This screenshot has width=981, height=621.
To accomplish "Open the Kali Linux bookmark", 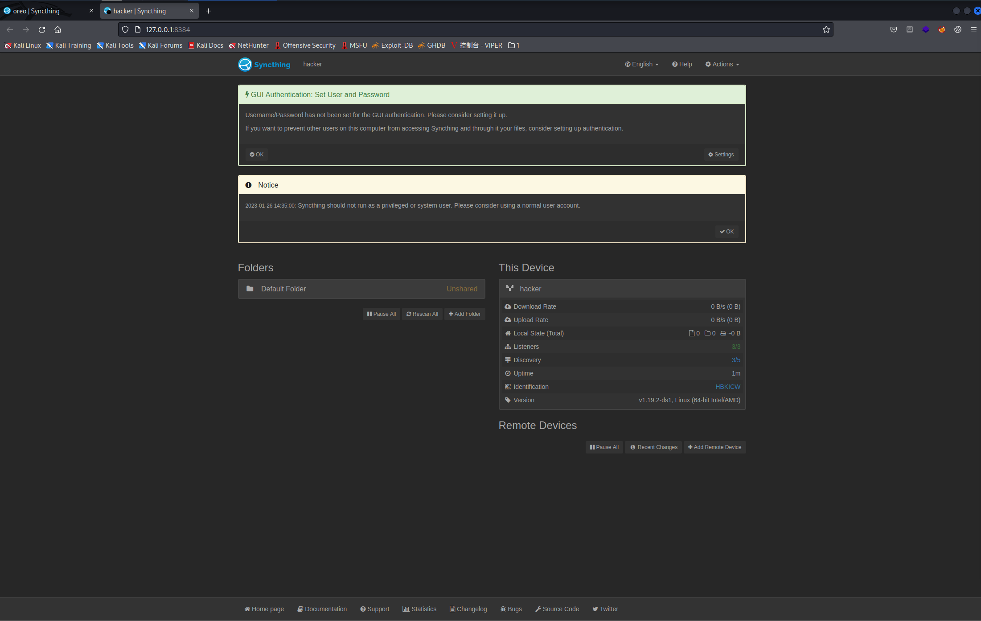I will (x=23, y=45).
